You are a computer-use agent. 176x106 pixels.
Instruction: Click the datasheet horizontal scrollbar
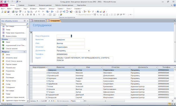pos(105,101)
